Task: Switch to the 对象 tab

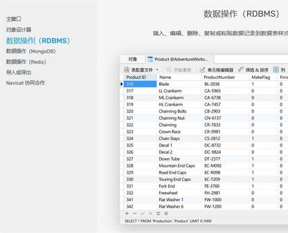Action: click(133, 59)
